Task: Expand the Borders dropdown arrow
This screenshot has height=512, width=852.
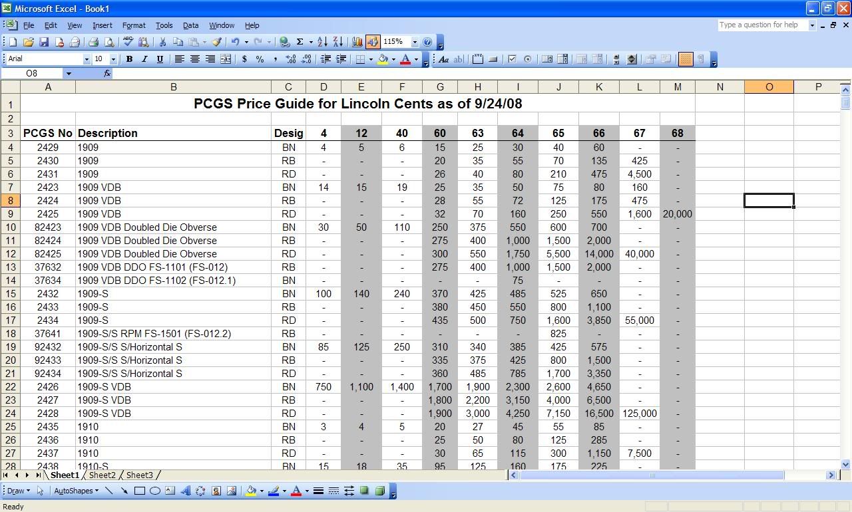Action: point(371,59)
